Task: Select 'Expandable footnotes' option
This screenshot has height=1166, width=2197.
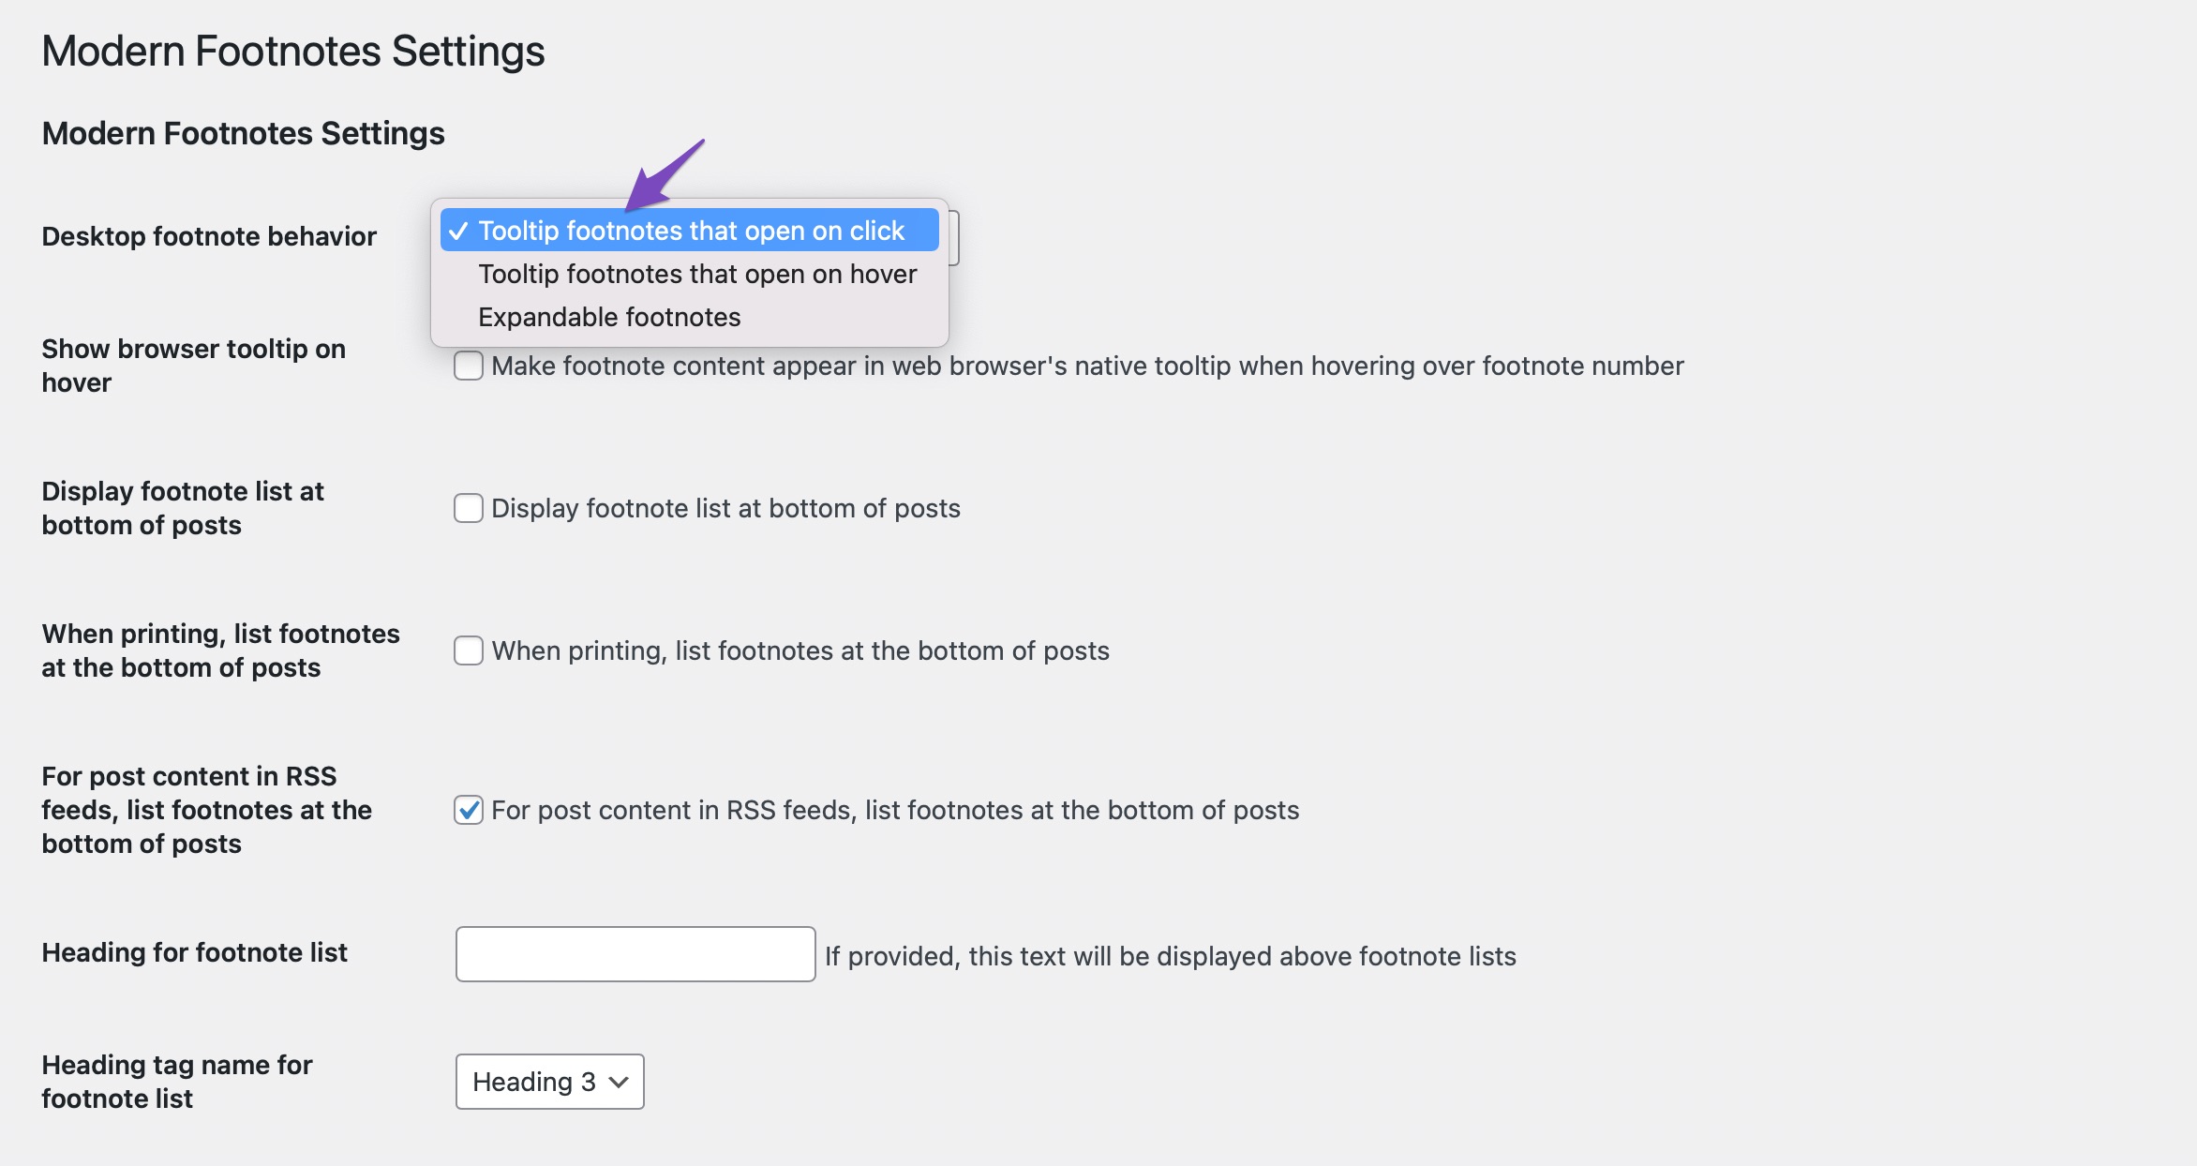Action: tap(607, 316)
